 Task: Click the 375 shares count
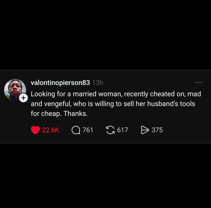click(x=157, y=130)
